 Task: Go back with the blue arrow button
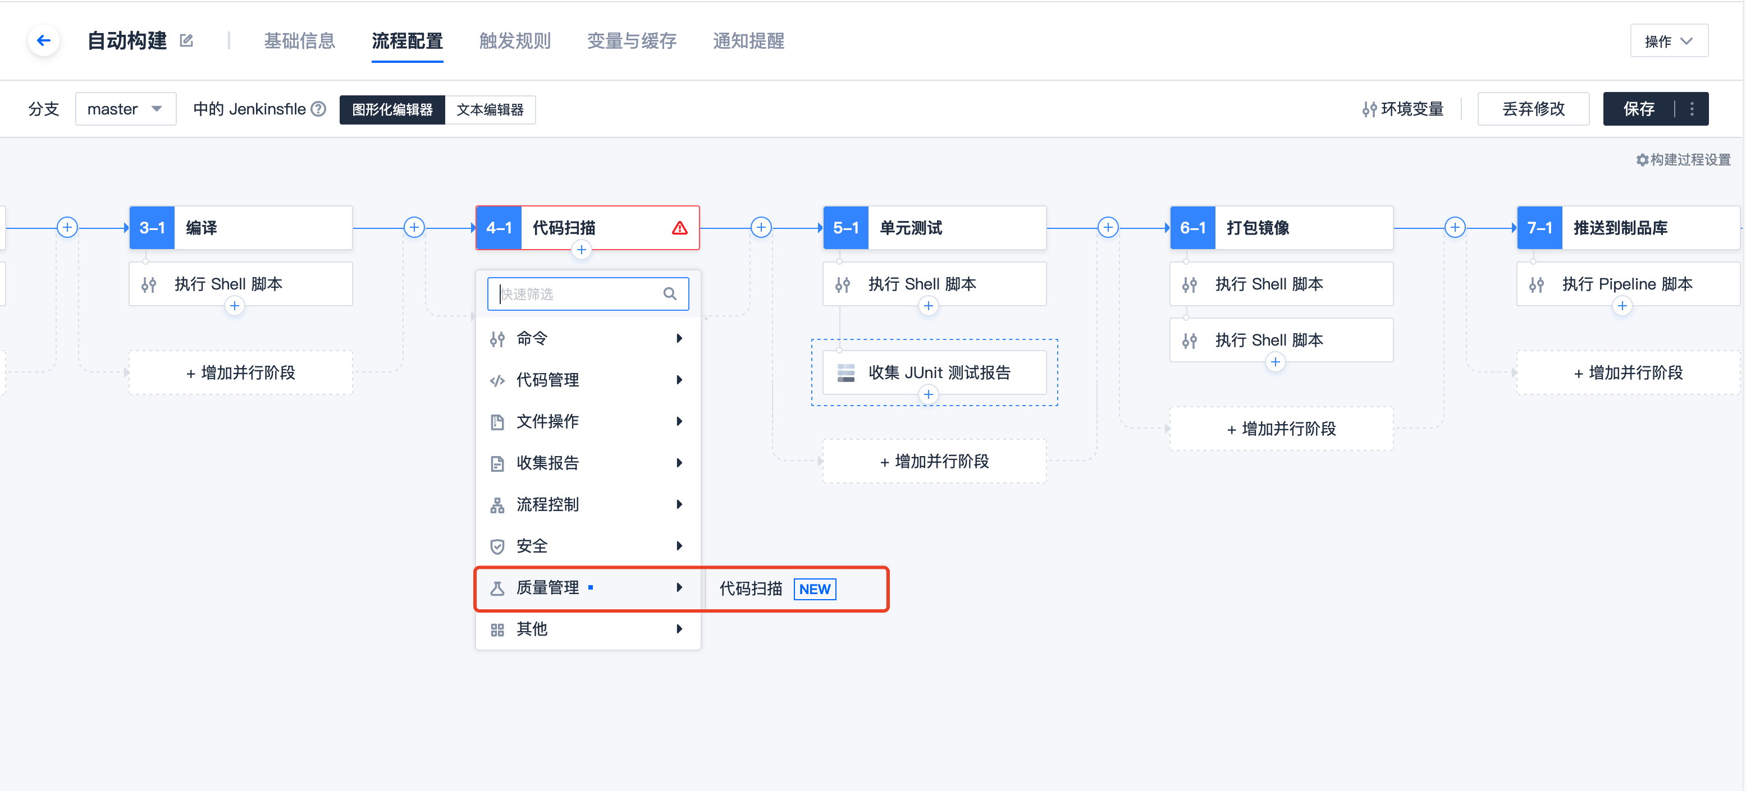click(x=44, y=40)
